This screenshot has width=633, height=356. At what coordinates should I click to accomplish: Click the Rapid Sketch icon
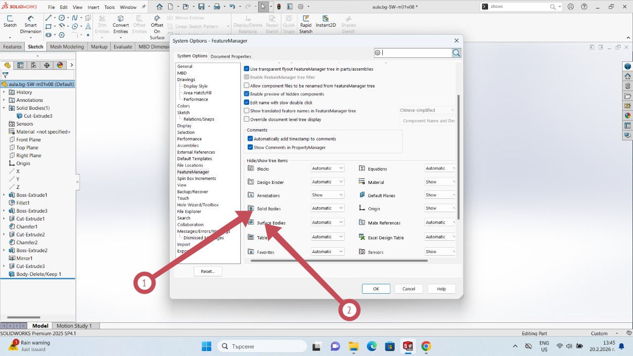click(x=306, y=19)
